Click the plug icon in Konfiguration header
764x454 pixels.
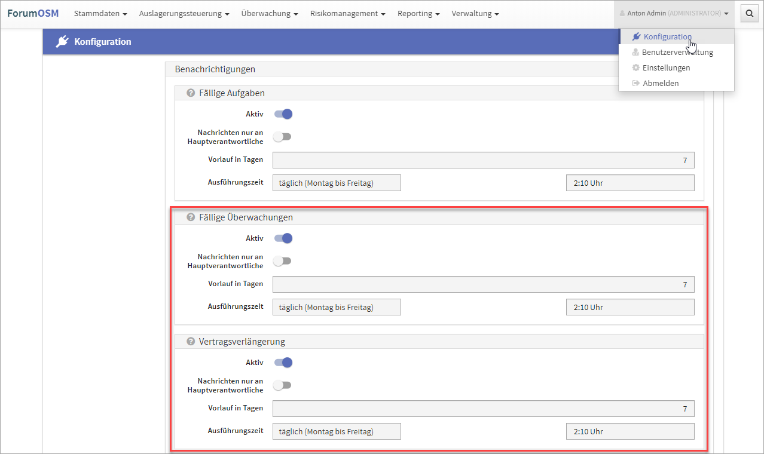(x=62, y=42)
